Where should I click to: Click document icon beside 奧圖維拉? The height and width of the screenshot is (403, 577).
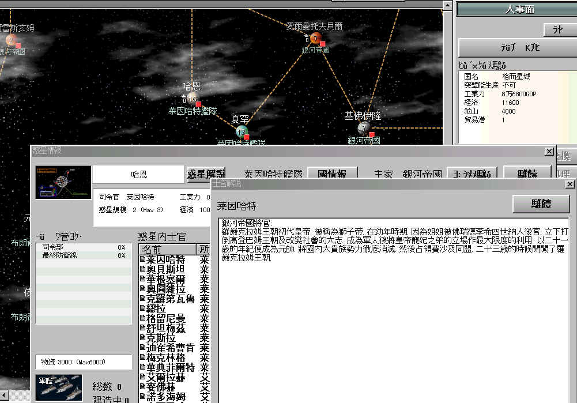(142, 288)
